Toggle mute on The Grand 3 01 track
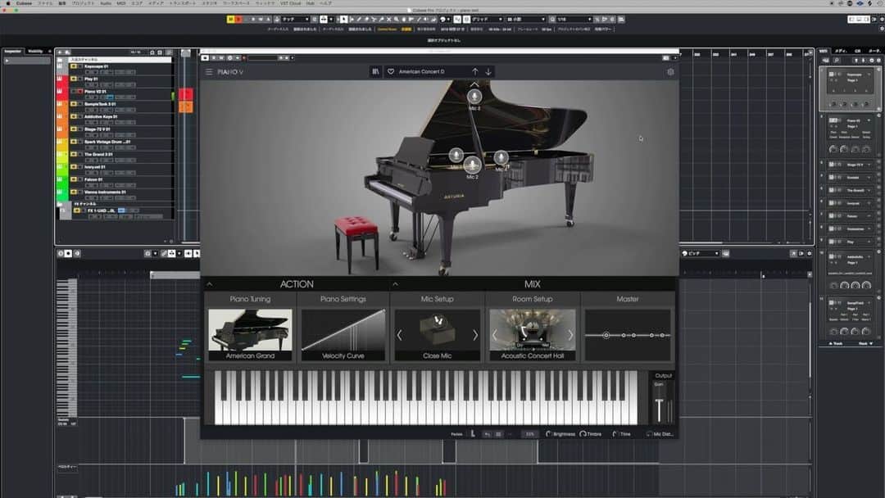 [74, 154]
